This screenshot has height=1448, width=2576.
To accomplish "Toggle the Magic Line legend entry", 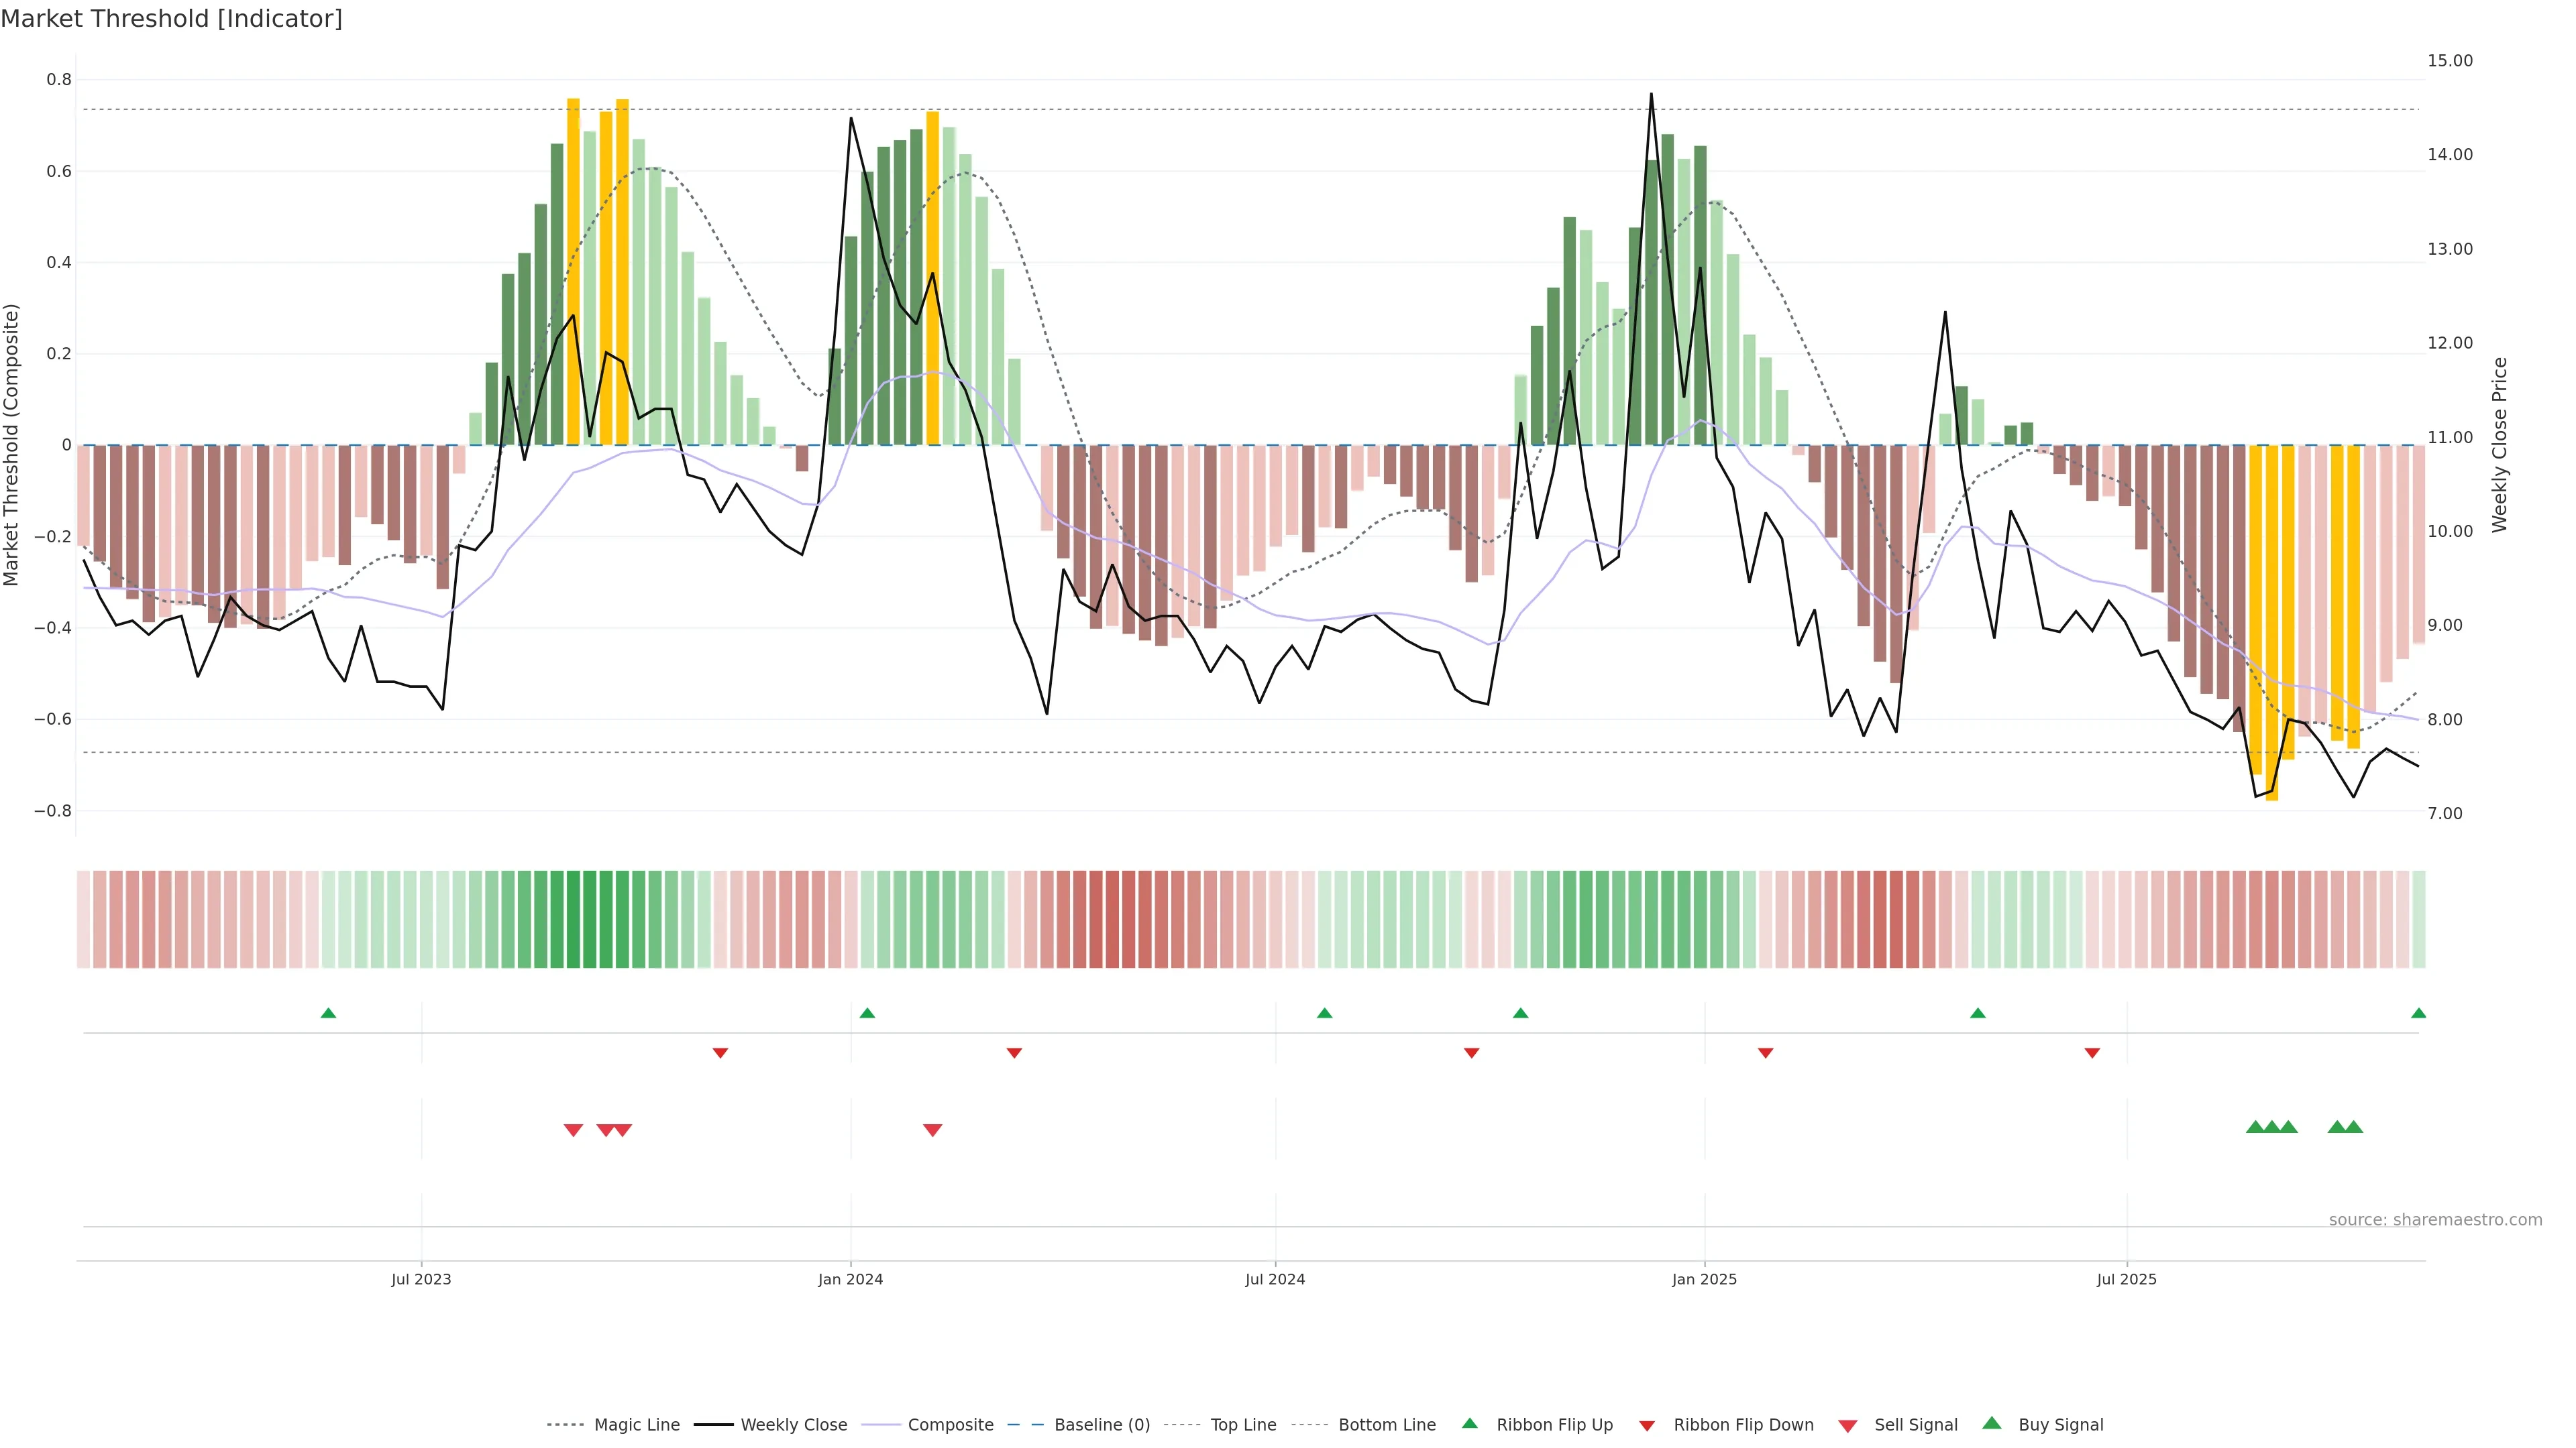I will (636, 1425).
